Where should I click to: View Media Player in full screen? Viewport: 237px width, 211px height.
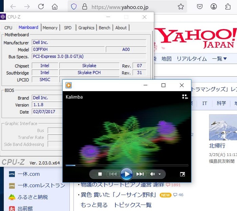(182, 175)
